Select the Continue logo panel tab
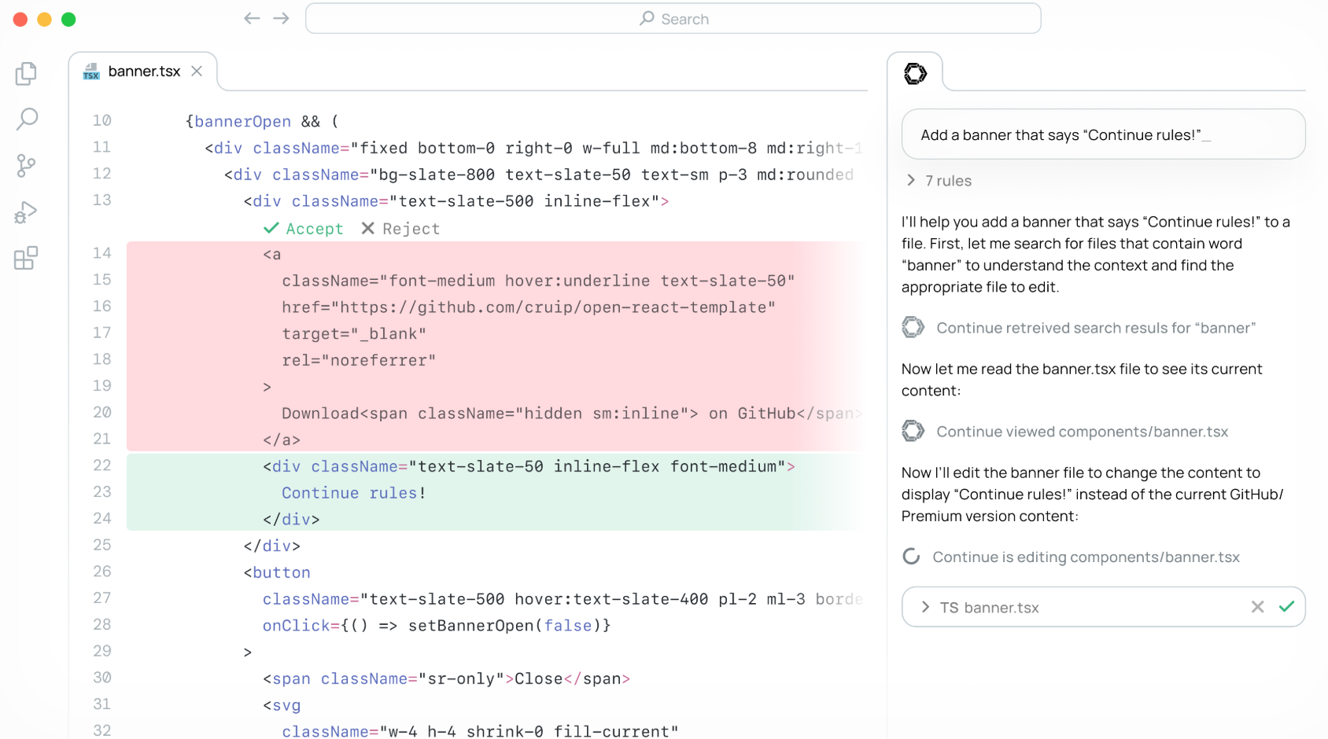 click(915, 74)
